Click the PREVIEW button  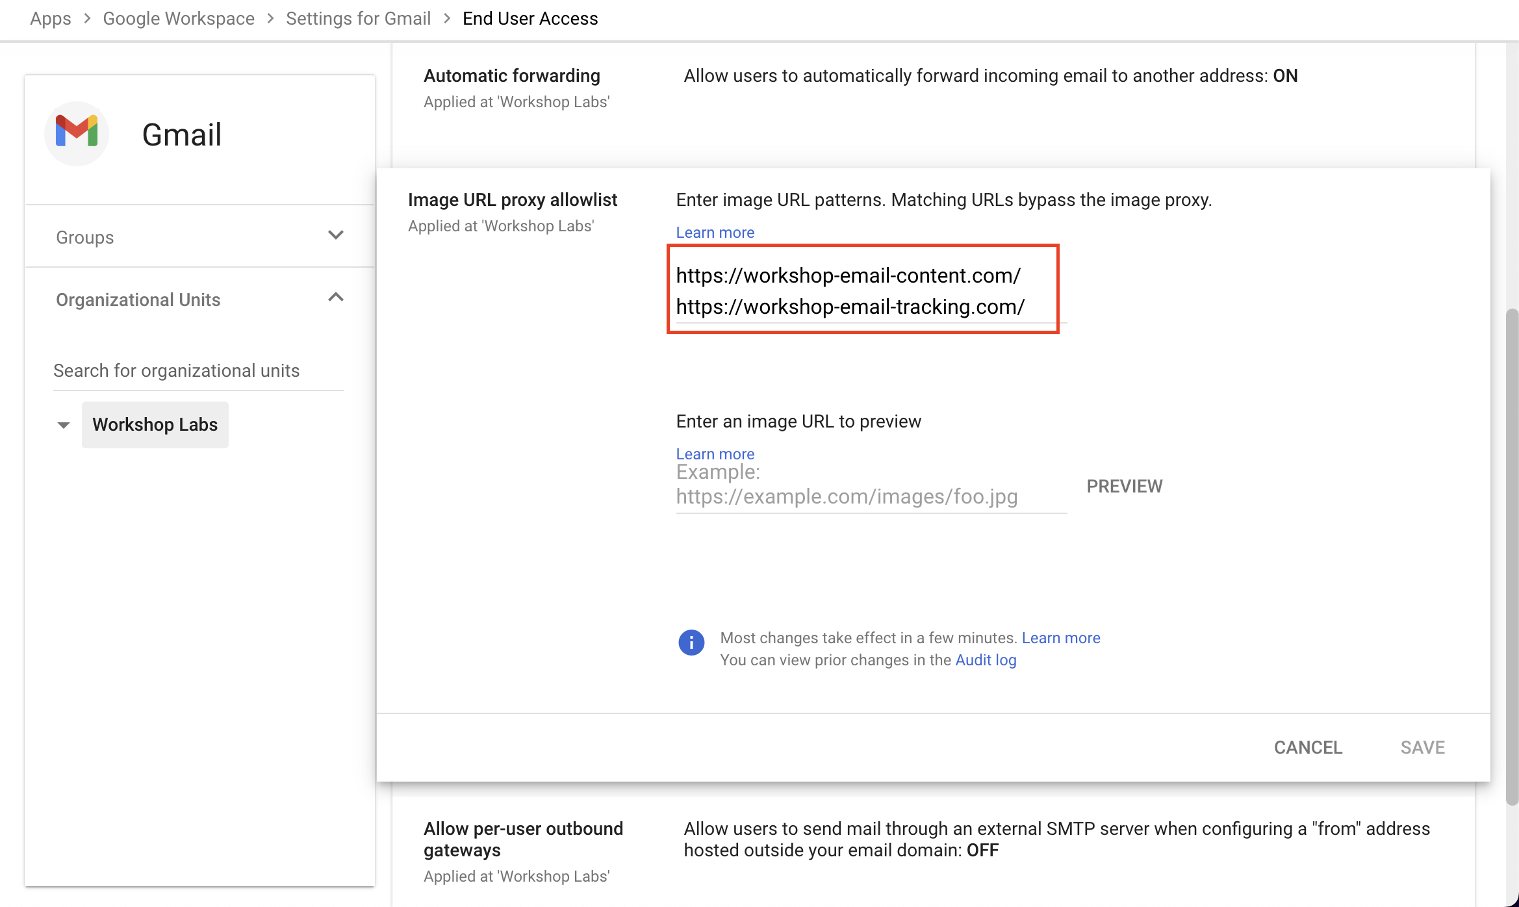(1125, 487)
